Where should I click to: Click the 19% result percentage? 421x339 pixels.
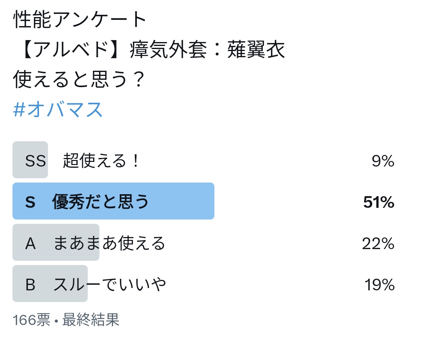(379, 285)
